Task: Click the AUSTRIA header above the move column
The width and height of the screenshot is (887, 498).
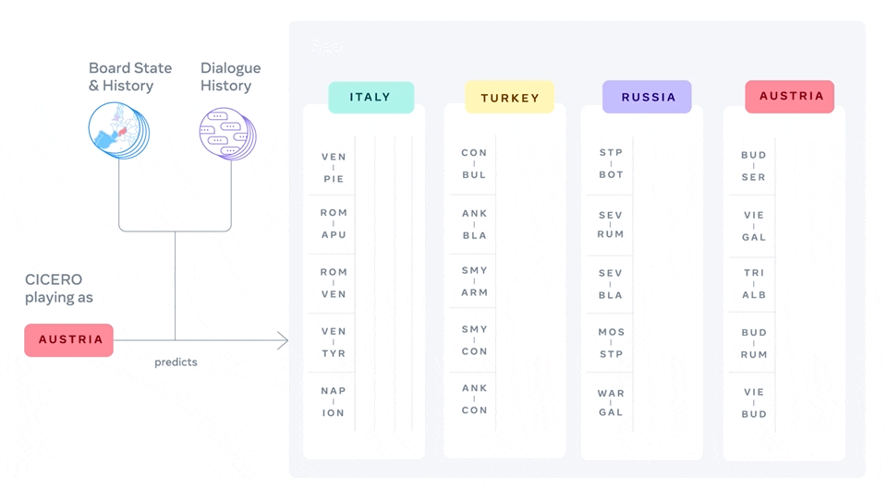Action: click(790, 96)
